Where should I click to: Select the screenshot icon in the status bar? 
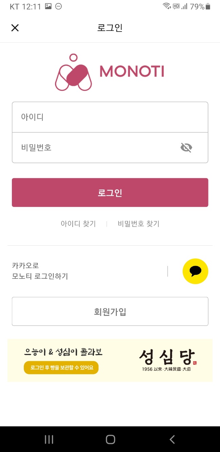pyautogui.click(x=48, y=6)
